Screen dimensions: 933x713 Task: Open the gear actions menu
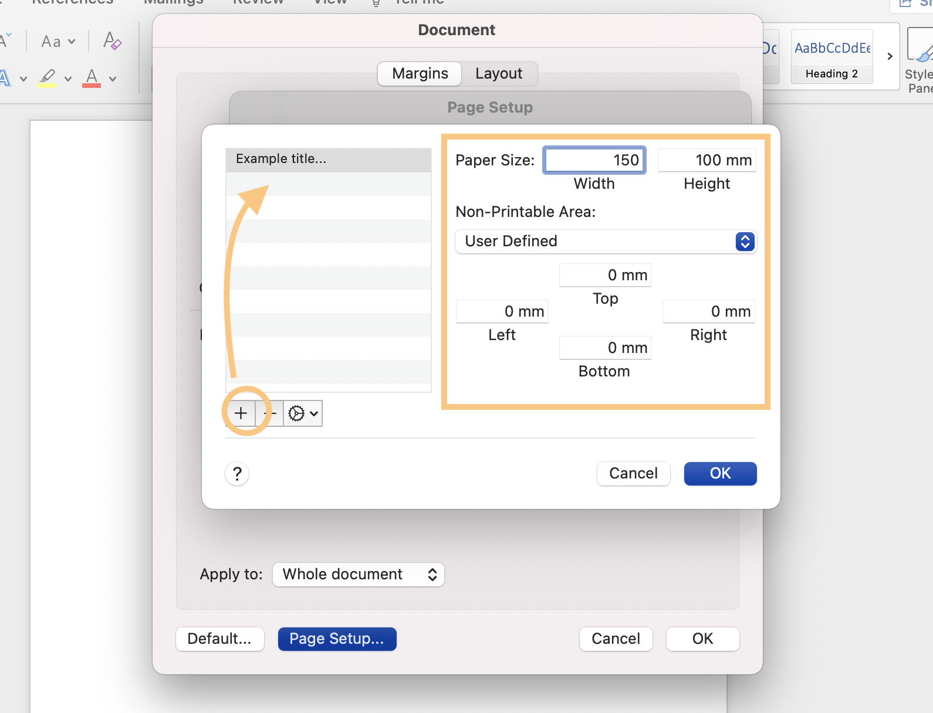coord(303,413)
